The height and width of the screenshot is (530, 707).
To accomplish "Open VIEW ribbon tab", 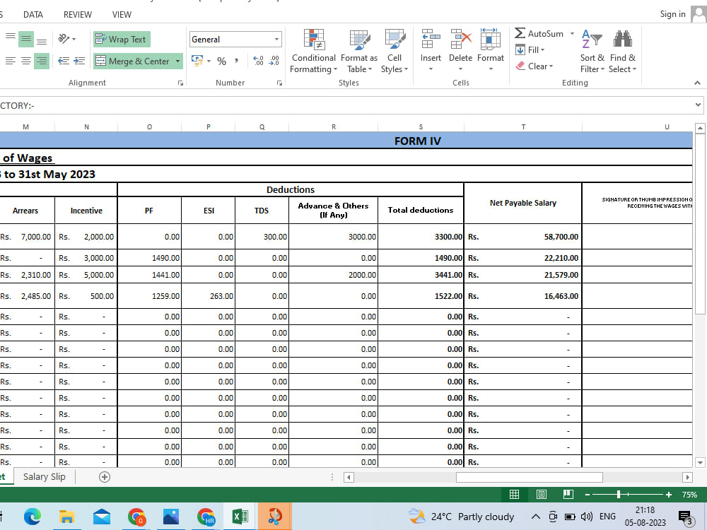I will coord(122,14).
